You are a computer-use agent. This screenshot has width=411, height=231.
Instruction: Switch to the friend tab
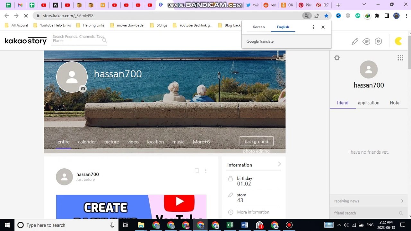tap(343, 103)
